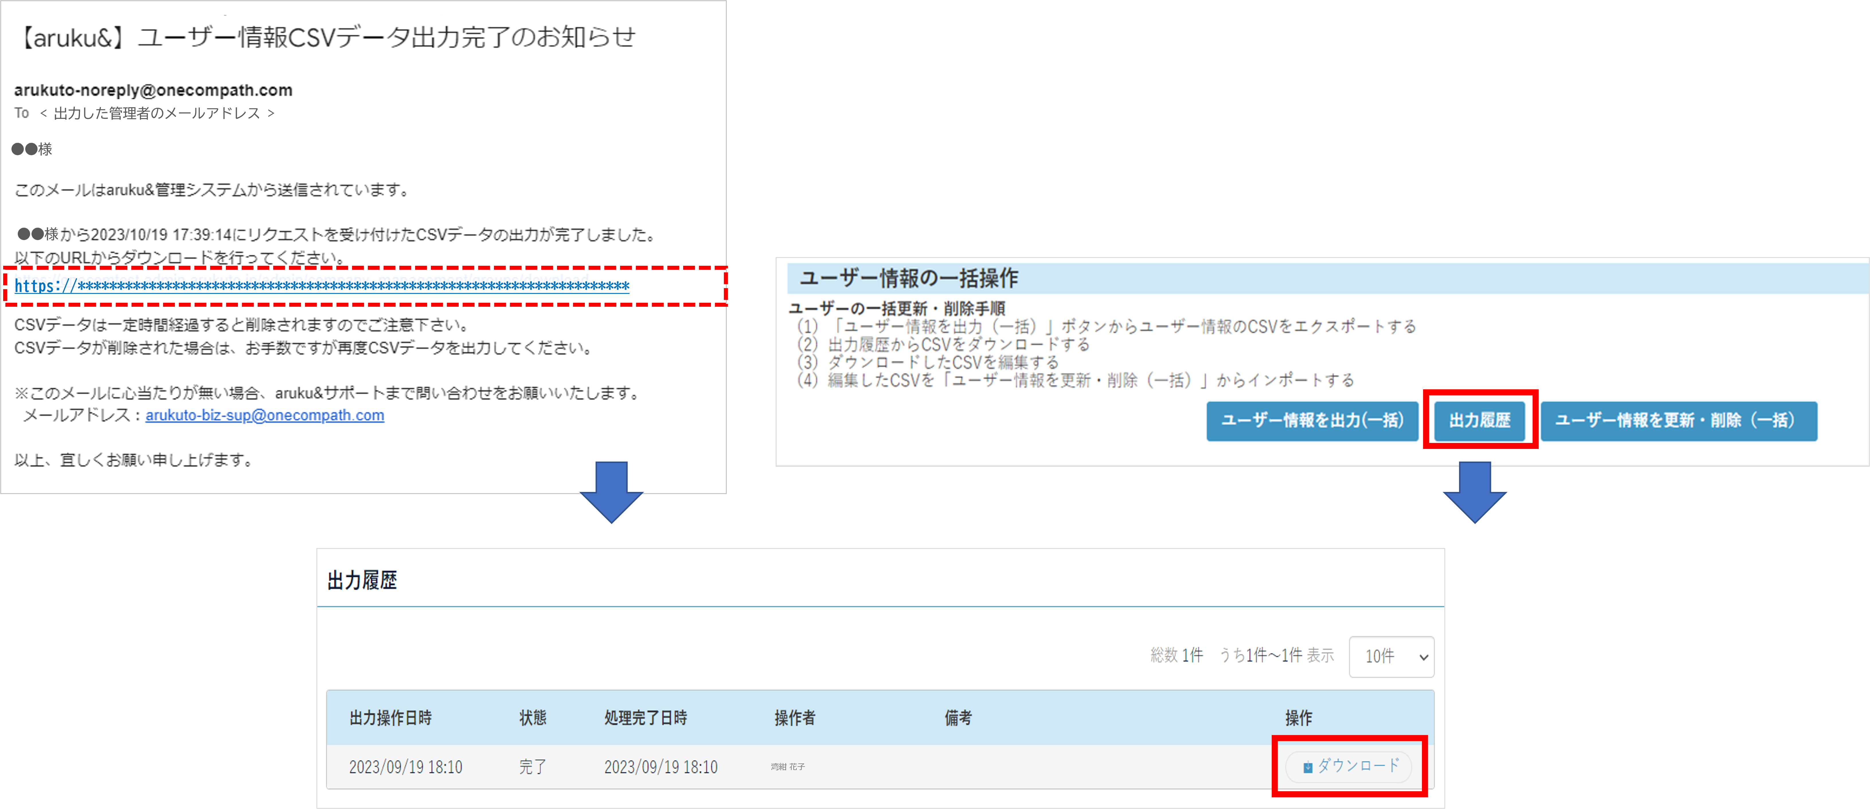The height and width of the screenshot is (809, 1870).
Task: Click the right blue down arrow
Action: 1474,493
